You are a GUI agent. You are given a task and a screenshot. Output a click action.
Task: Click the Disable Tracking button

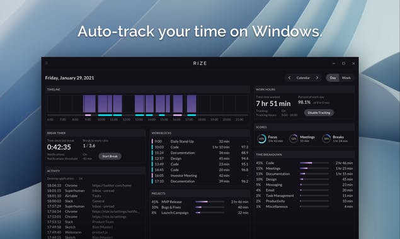[319, 113]
